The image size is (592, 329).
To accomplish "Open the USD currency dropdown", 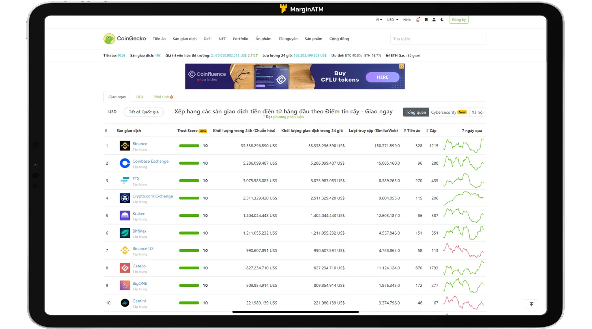I will (x=393, y=20).
